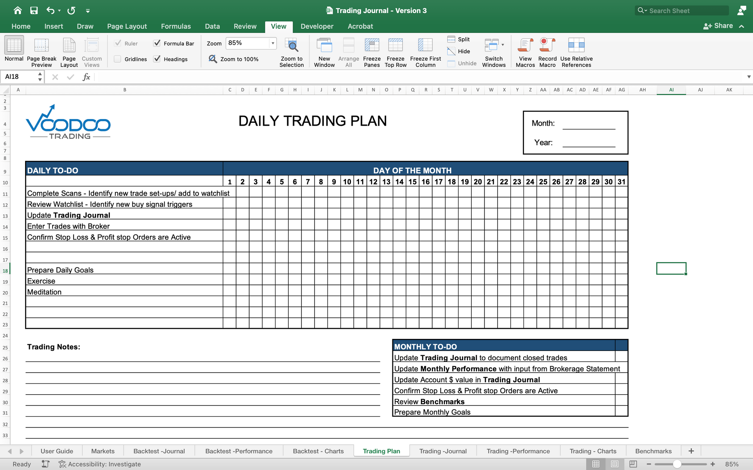Click the Freeze Panes icon
753x470 pixels.
pyautogui.click(x=371, y=46)
